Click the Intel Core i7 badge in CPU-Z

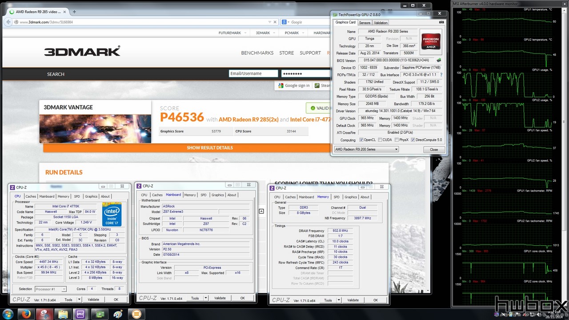coord(112,214)
